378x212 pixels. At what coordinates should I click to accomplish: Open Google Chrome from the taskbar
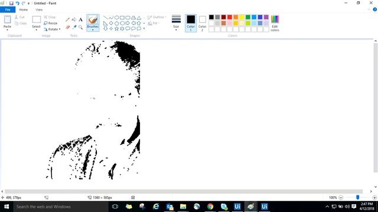pos(210,207)
